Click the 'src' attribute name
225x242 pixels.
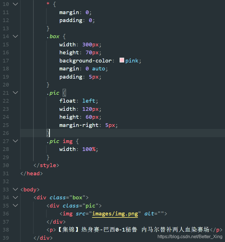[80, 214]
